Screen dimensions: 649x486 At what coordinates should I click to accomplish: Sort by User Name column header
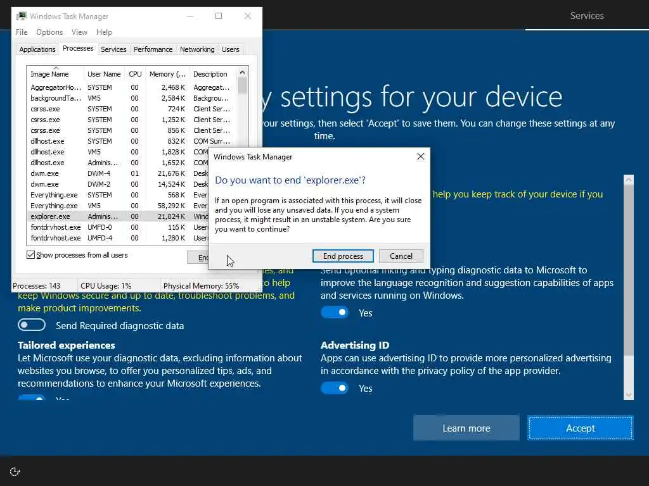(x=104, y=74)
